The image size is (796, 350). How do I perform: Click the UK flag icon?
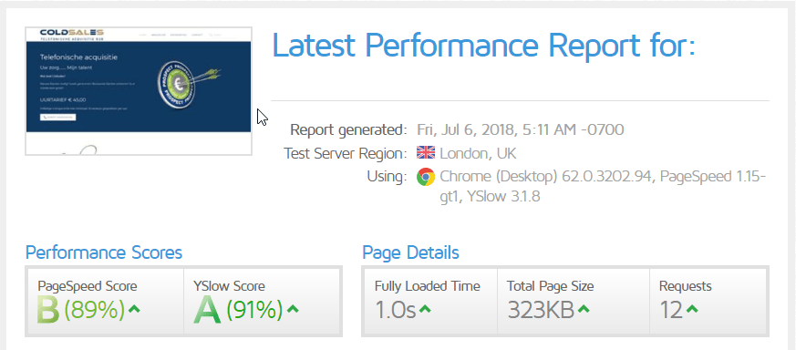pos(426,153)
